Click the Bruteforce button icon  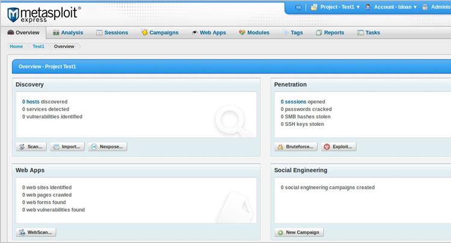(280, 147)
